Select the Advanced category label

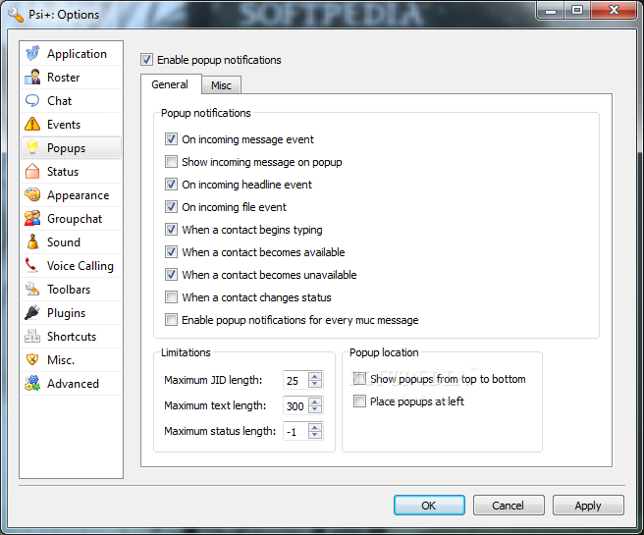coord(73,384)
